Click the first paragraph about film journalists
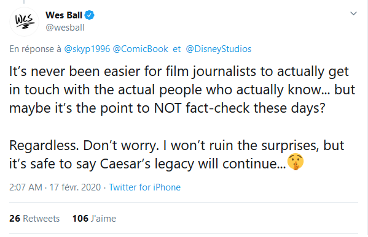The width and height of the screenshot is (368, 237). tap(182, 89)
